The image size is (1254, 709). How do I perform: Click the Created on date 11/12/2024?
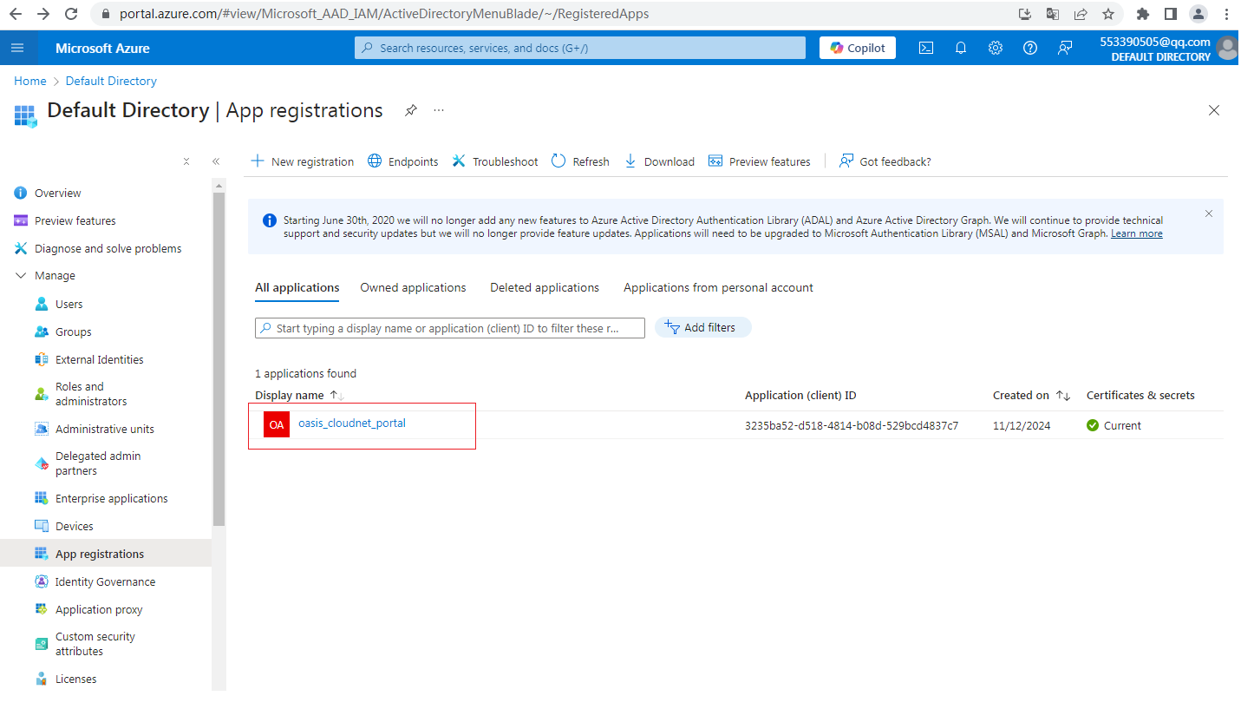click(x=1021, y=425)
